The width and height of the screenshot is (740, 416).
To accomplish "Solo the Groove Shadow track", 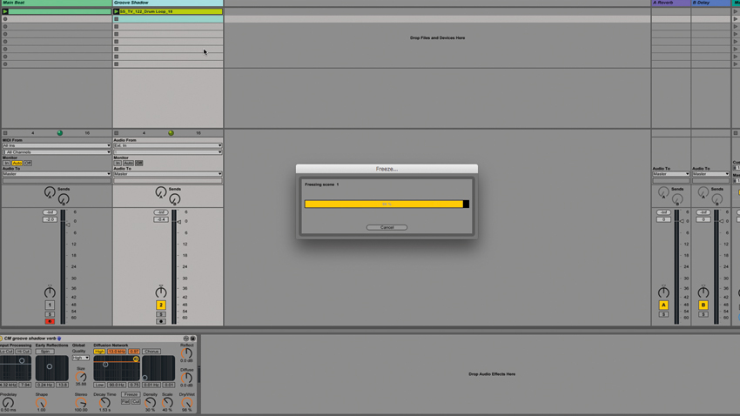I will 161,314.
